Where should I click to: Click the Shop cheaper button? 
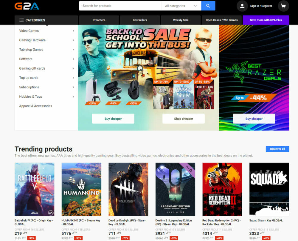click(x=183, y=119)
